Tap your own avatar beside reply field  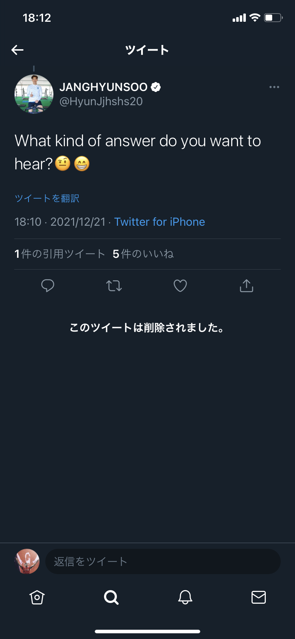click(x=27, y=562)
